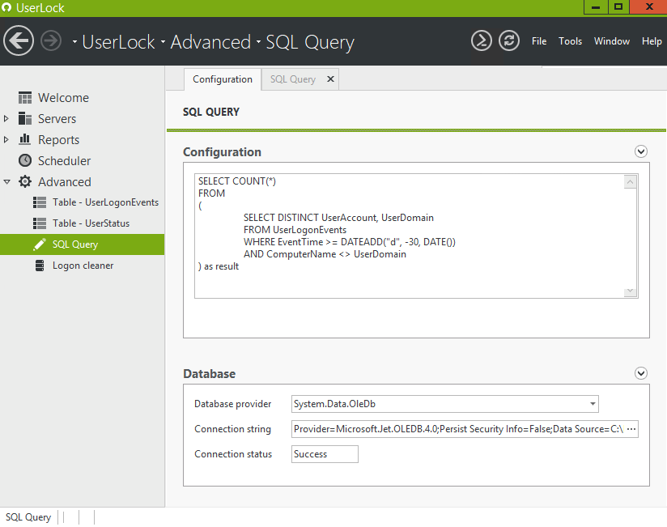The height and width of the screenshot is (527, 667).
Task: Open the Help menu
Action: pos(652,41)
